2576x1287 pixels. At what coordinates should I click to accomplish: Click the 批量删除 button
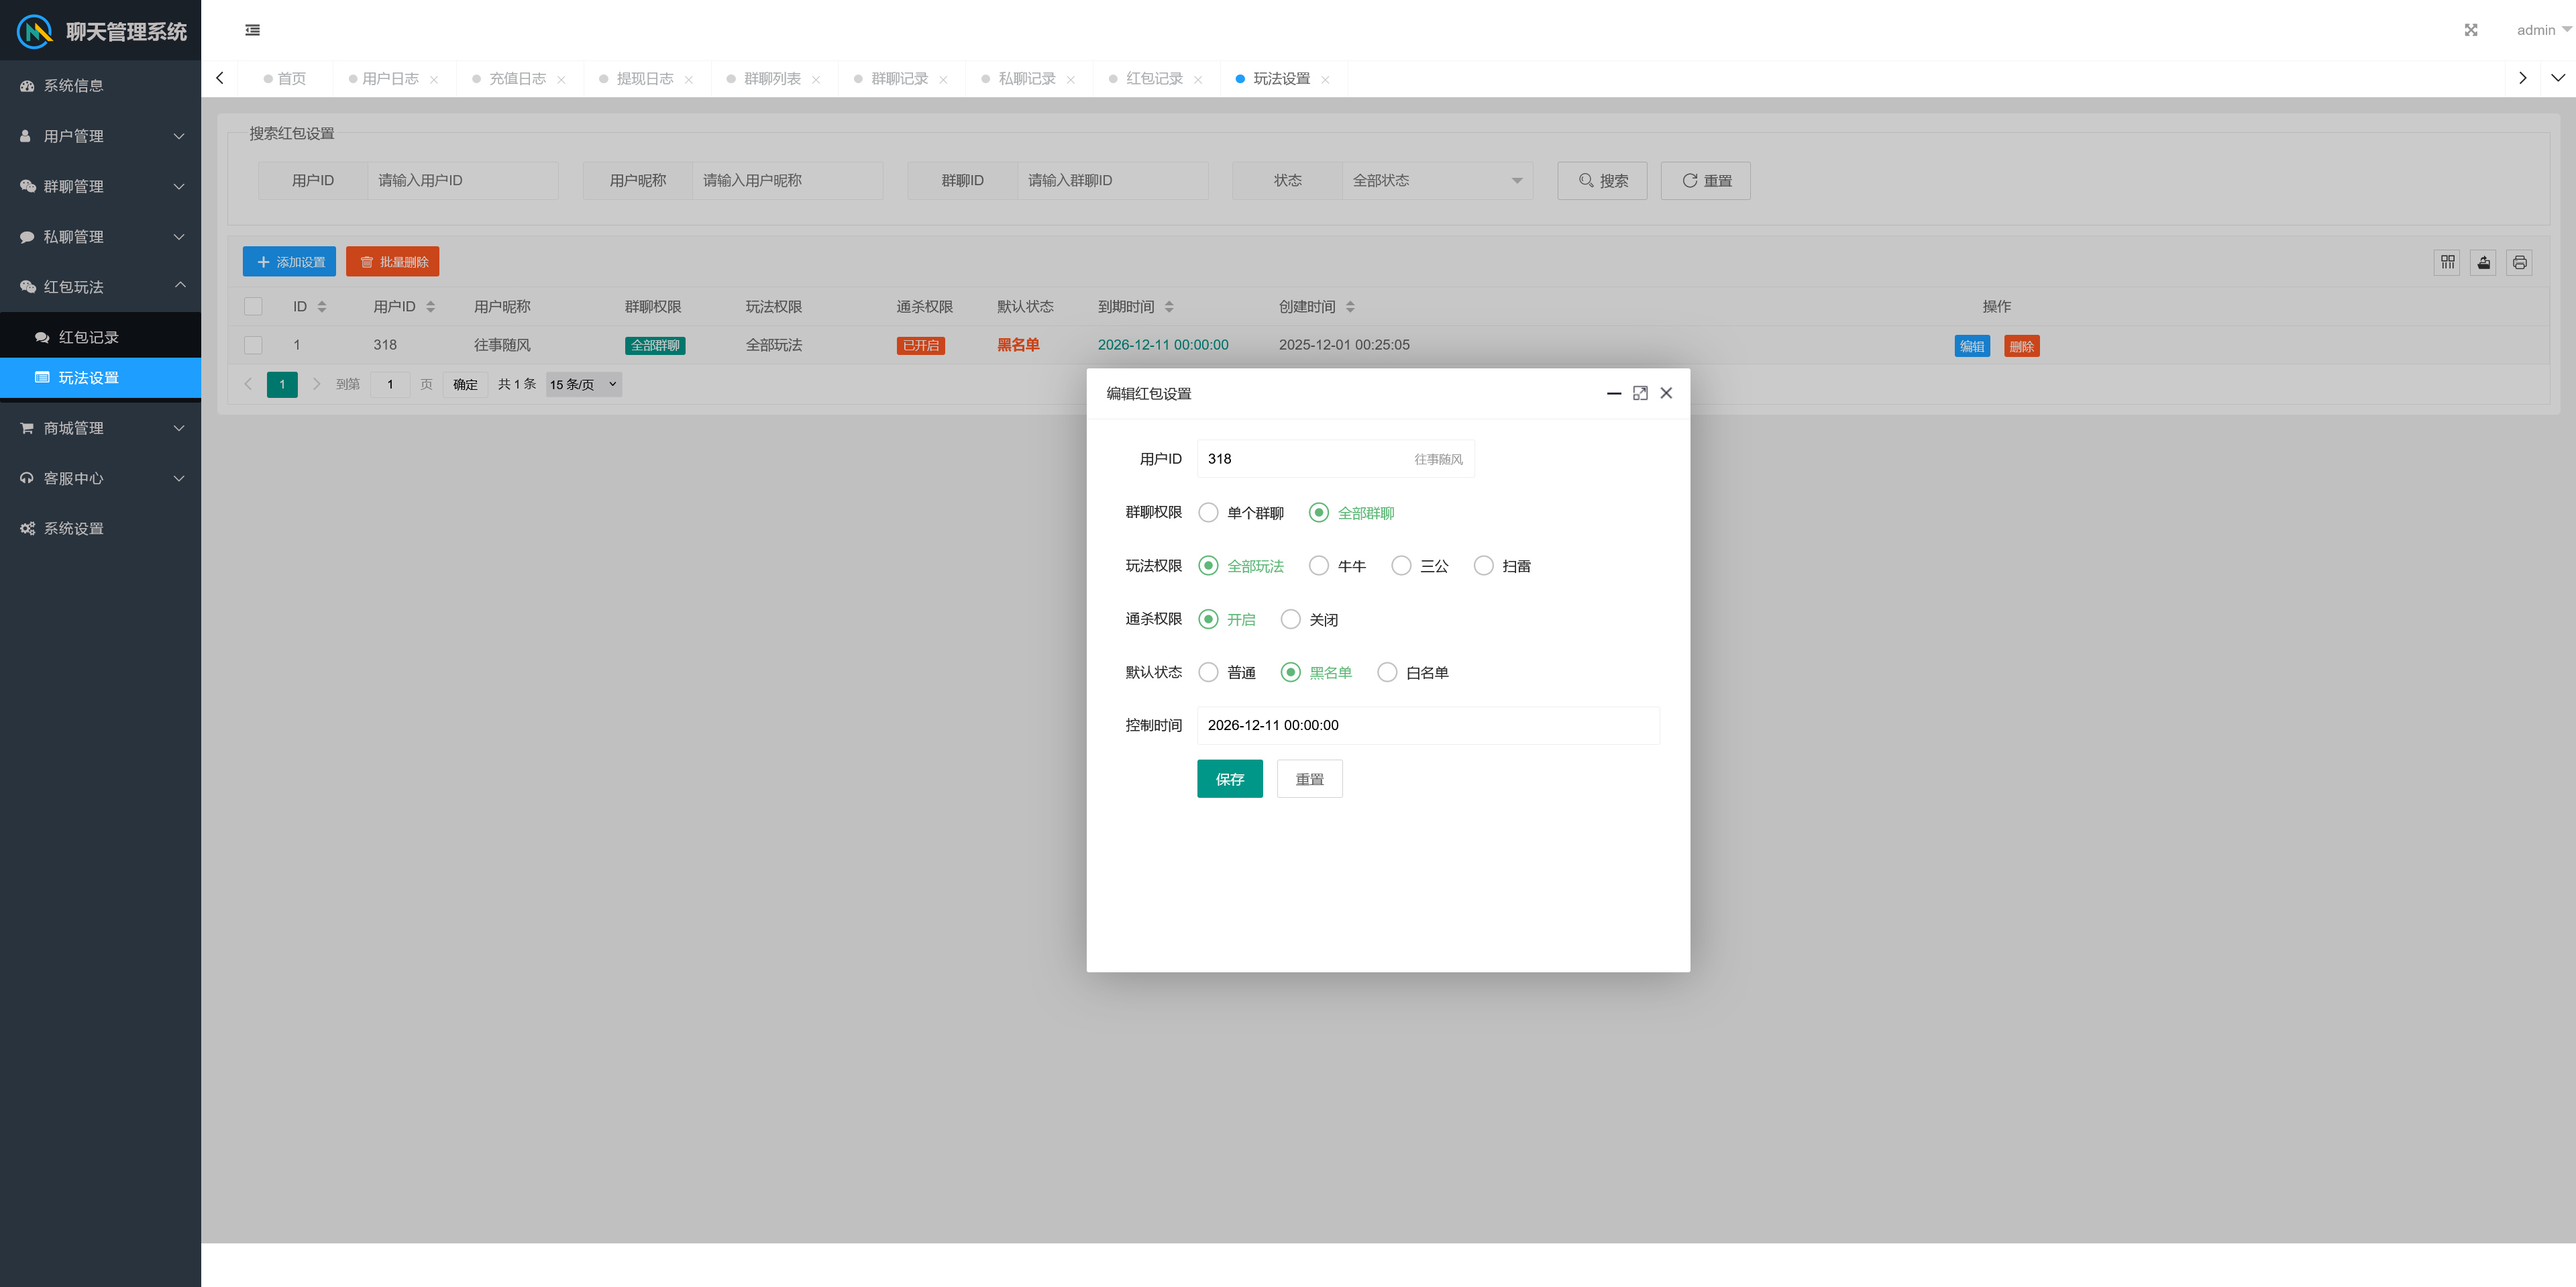(x=393, y=262)
